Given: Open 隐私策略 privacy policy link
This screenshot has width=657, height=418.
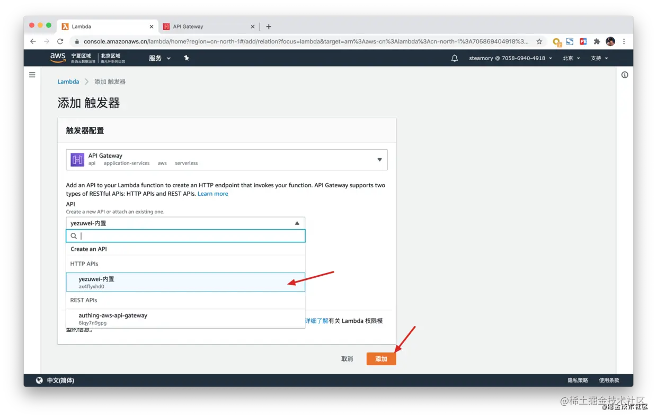Looking at the screenshot, I should click(578, 380).
